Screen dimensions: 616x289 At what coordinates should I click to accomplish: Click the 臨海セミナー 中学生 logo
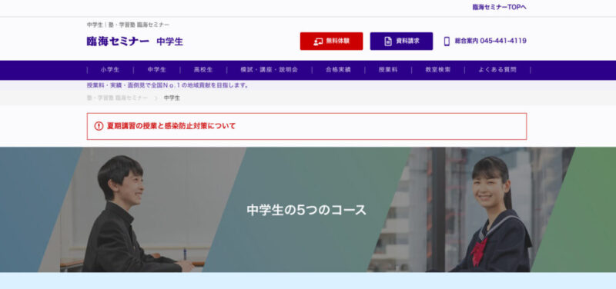coord(135,42)
